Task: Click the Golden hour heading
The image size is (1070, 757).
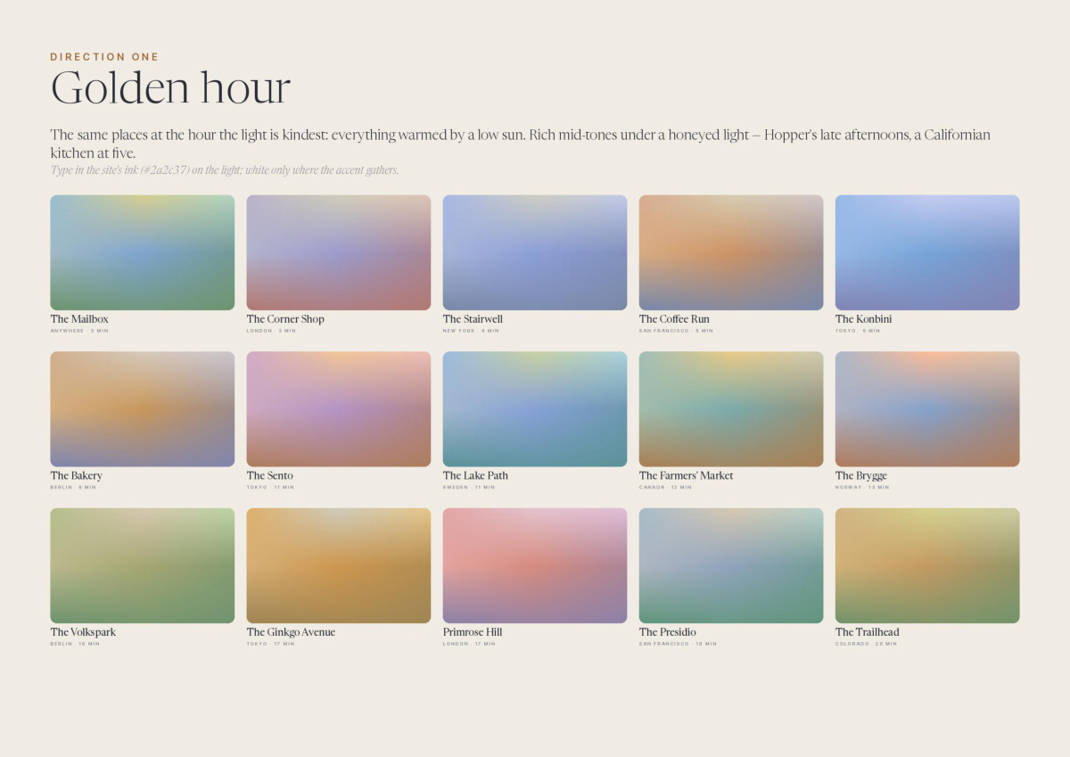Action: coord(170,88)
